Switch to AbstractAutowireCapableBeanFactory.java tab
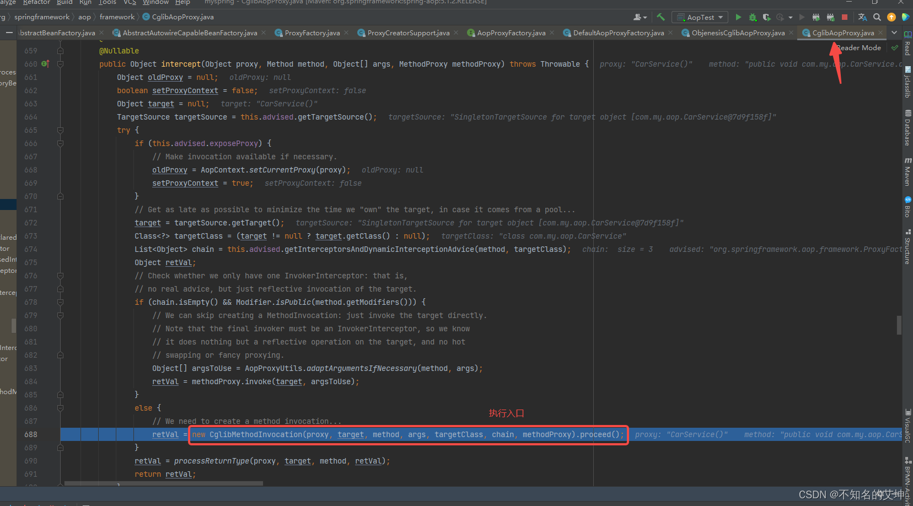Viewport: 913px width, 506px height. click(x=190, y=33)
